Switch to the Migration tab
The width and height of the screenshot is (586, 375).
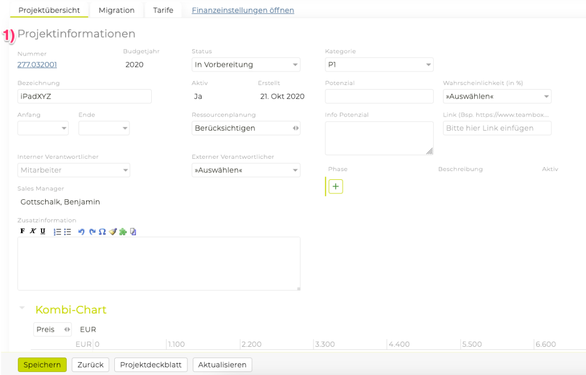tap(117, 10)
